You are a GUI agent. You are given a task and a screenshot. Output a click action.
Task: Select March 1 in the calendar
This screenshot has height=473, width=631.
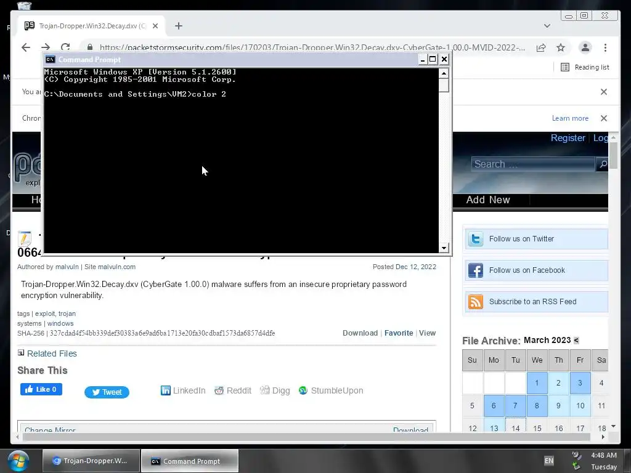pos(537,383)
